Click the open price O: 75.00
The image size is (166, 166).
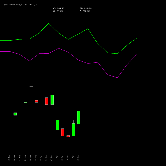[58, 11]
